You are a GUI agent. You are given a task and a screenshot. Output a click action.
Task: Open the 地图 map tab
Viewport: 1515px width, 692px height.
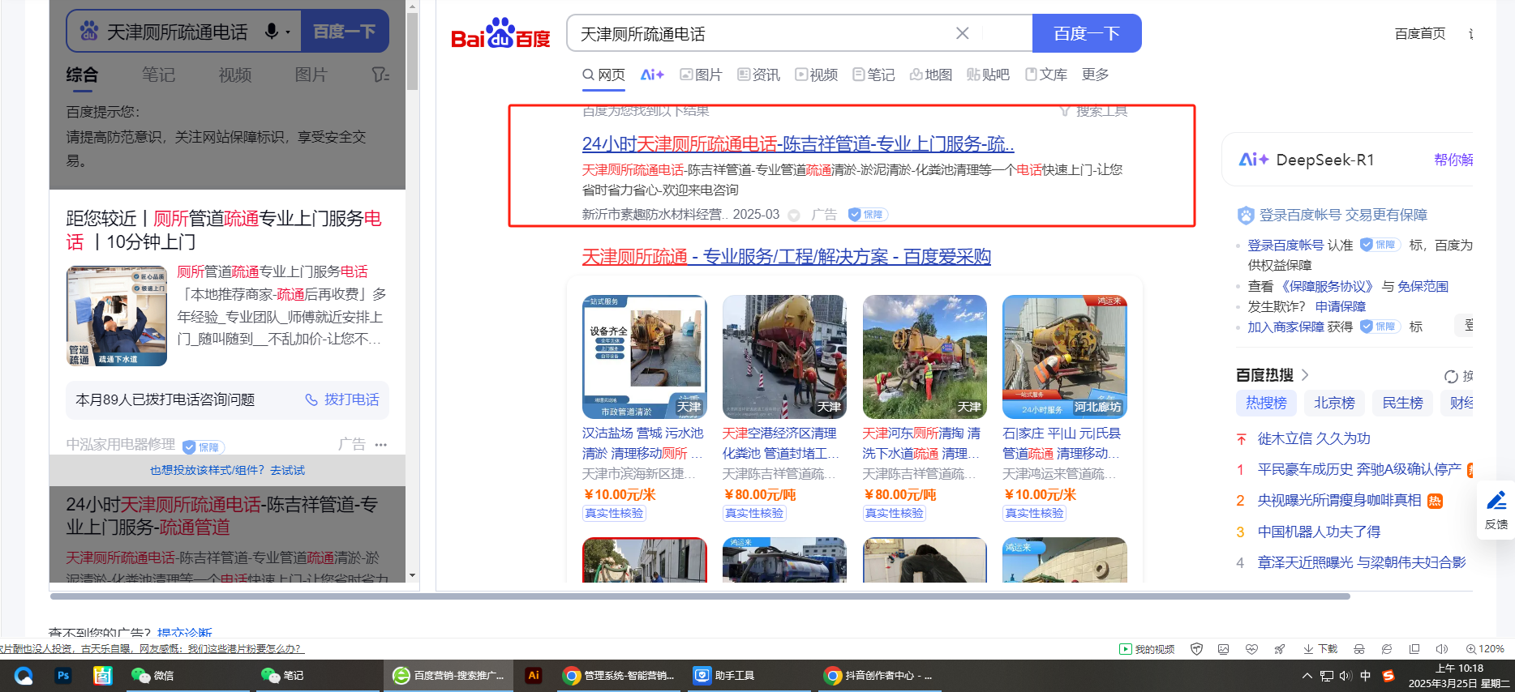(x=931, y=75)
